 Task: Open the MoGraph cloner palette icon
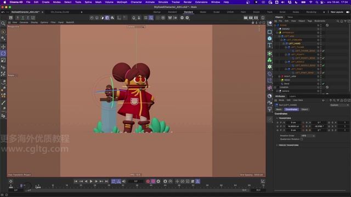[x=269, y=54]
